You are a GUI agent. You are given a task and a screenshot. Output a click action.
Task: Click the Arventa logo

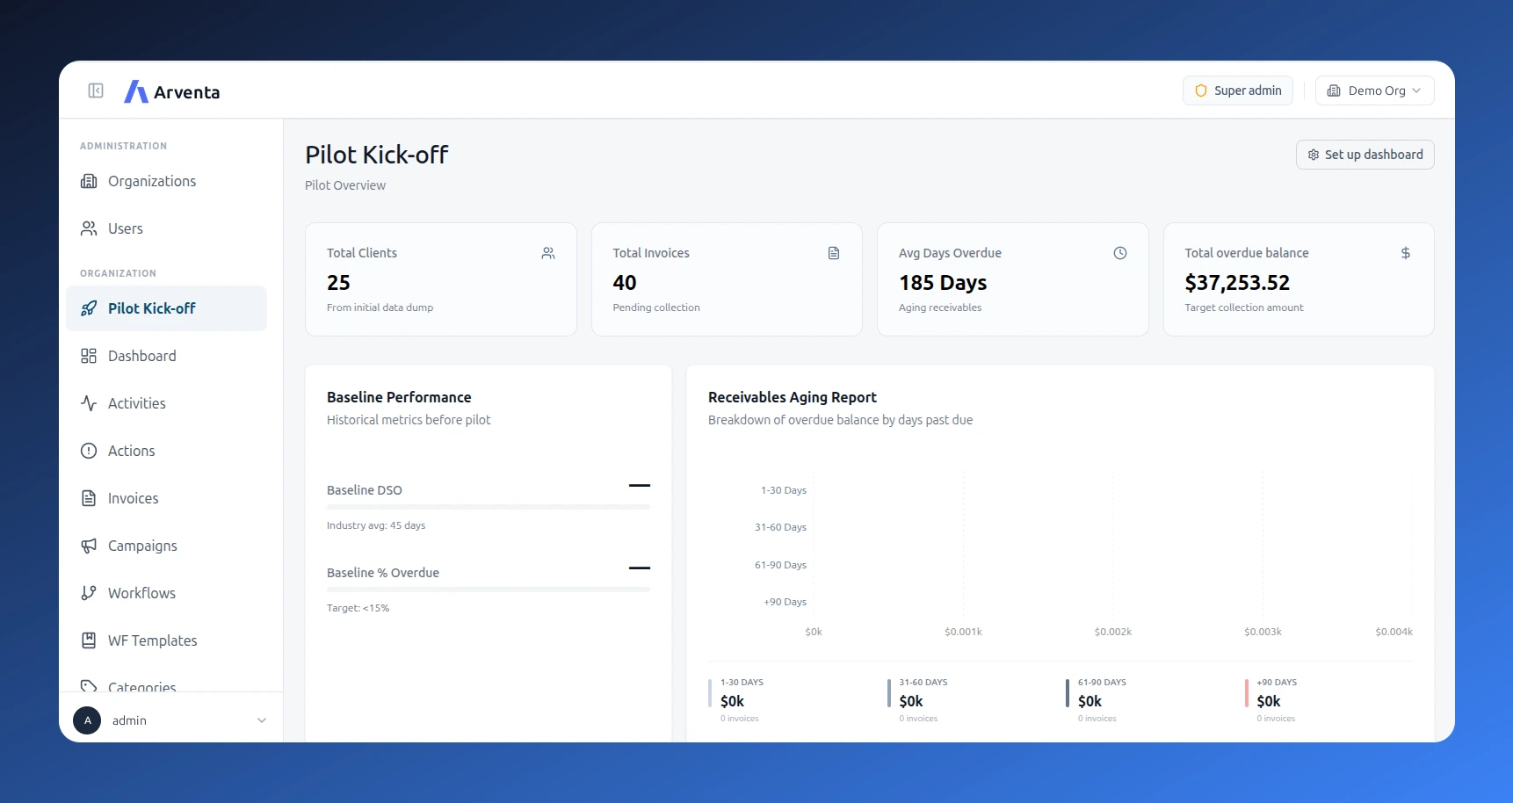tap(172, 91)
